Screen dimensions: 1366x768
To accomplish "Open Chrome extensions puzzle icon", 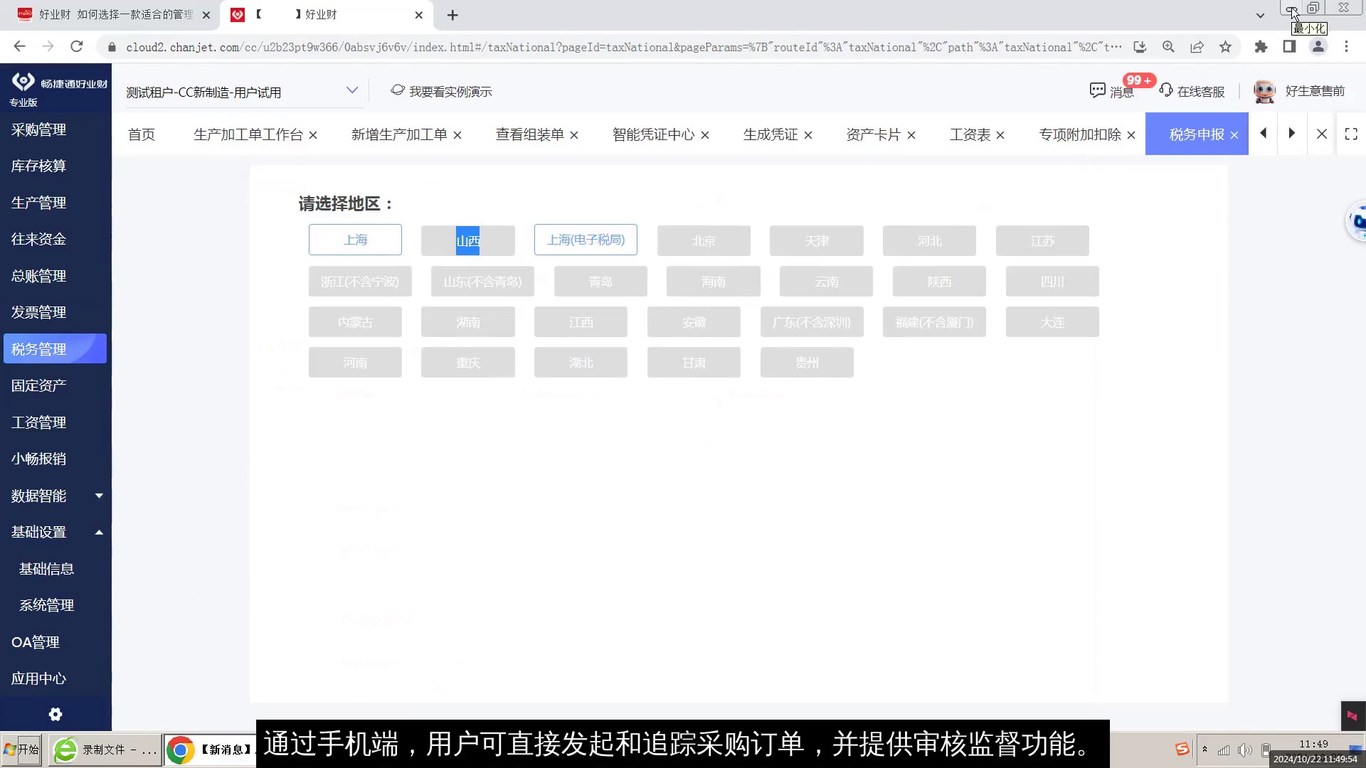I will pyautogui.click(x=1261, y=46).
